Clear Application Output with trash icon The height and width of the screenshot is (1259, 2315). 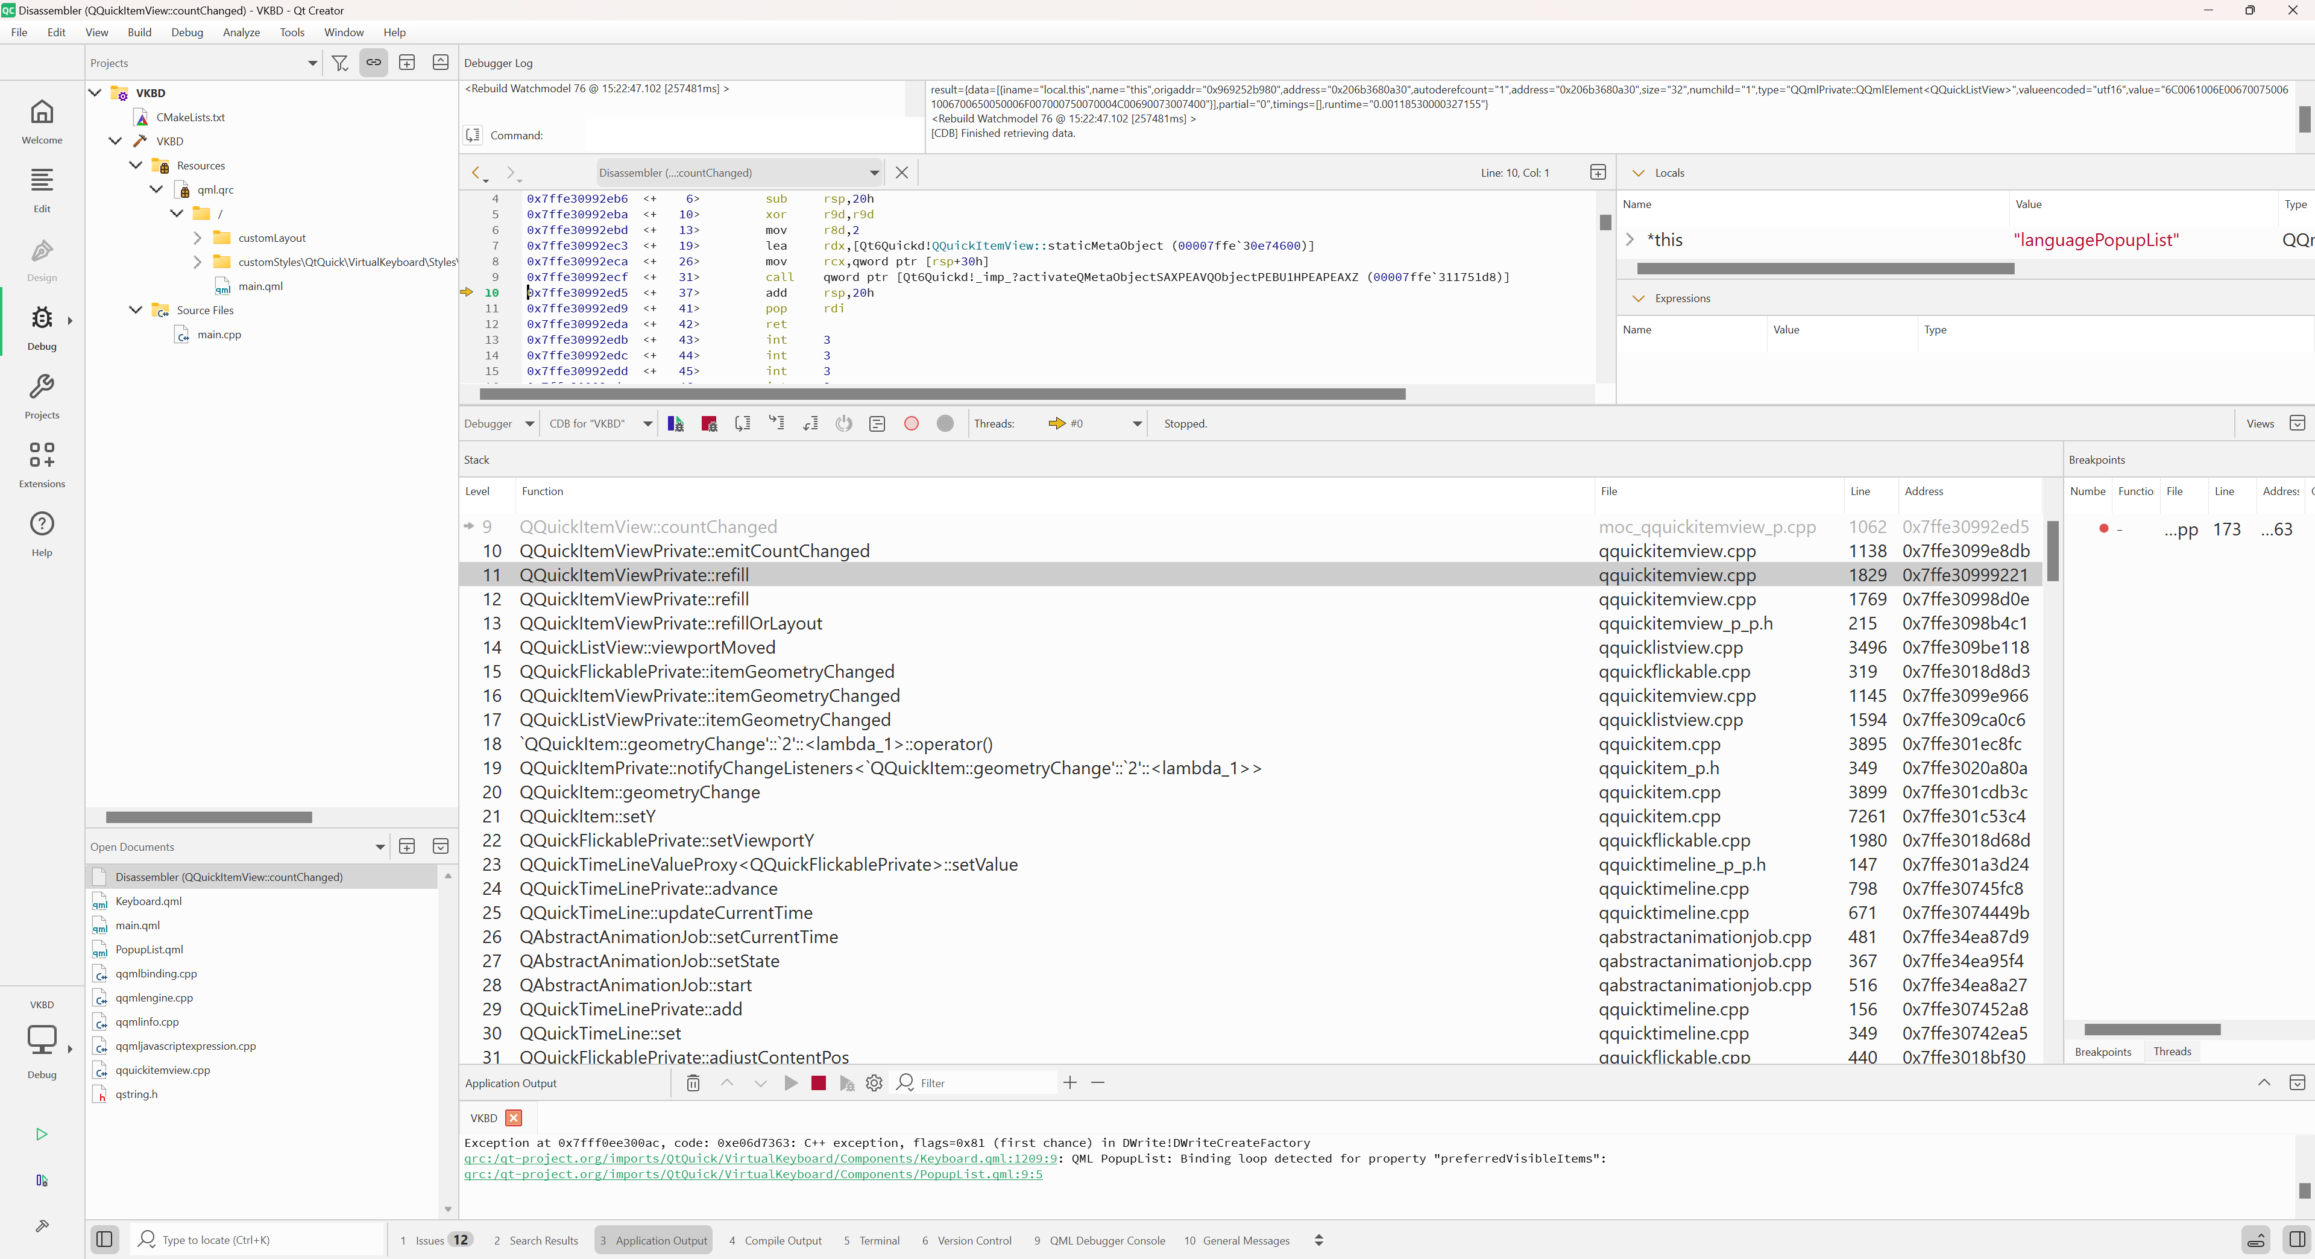[x=693, y=1083]
